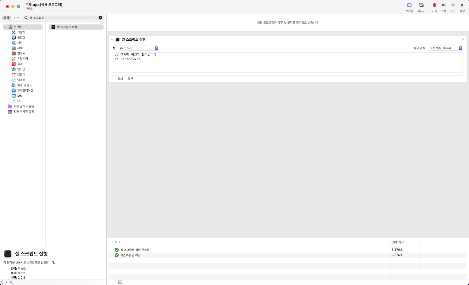This screenshot has height=285, width=469.
Task: Switch to the Variables (변수) tab
Action: pos(16,18)
